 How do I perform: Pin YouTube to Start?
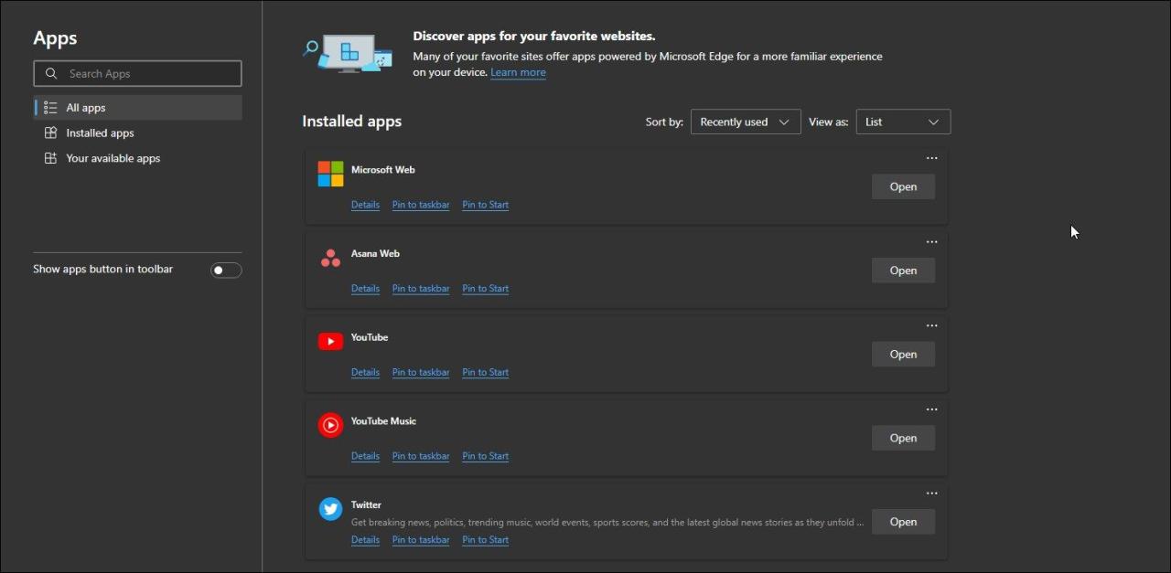tap(485, 372)
